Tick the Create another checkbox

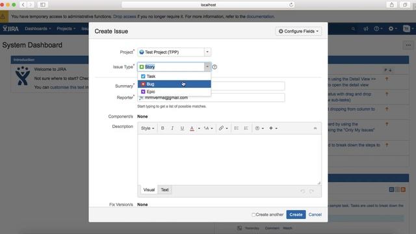[x=253, y=214]
